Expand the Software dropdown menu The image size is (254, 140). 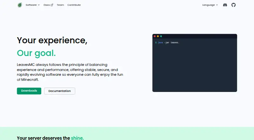[x=33, y=5]
